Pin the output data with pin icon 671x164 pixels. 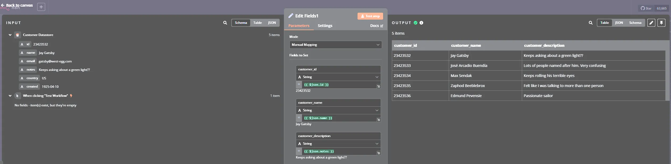click(x=661, y=23)
